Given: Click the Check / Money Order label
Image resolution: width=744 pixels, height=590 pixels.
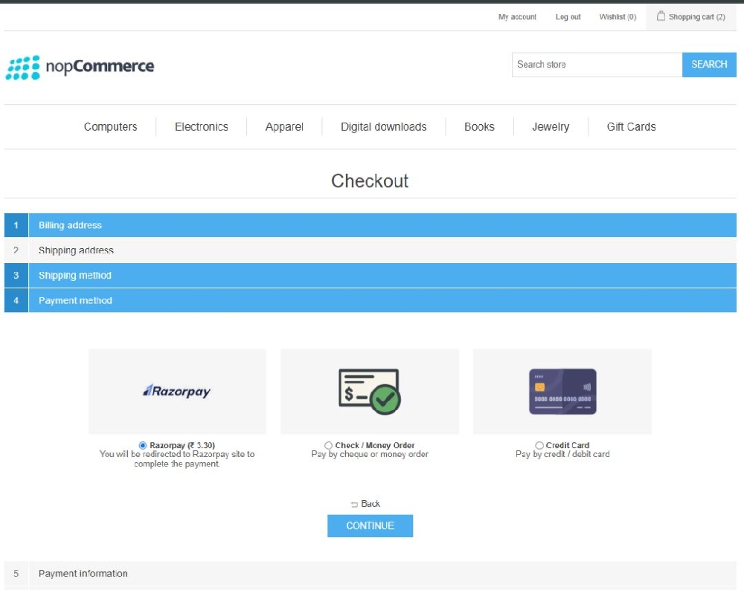Looking at the screenshot, I should (375, 445).
